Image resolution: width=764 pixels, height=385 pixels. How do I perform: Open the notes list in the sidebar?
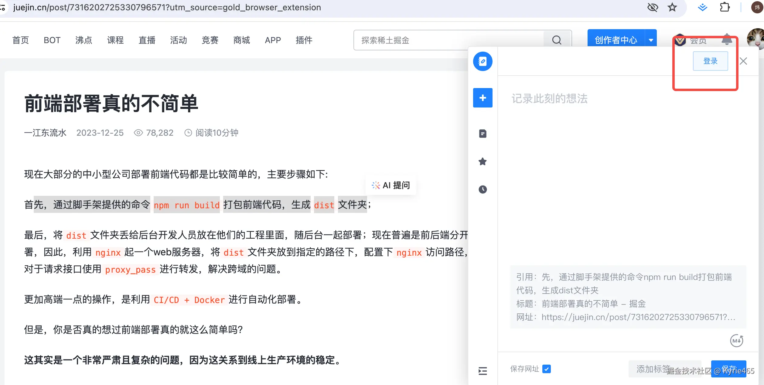[x=483, y=134]
